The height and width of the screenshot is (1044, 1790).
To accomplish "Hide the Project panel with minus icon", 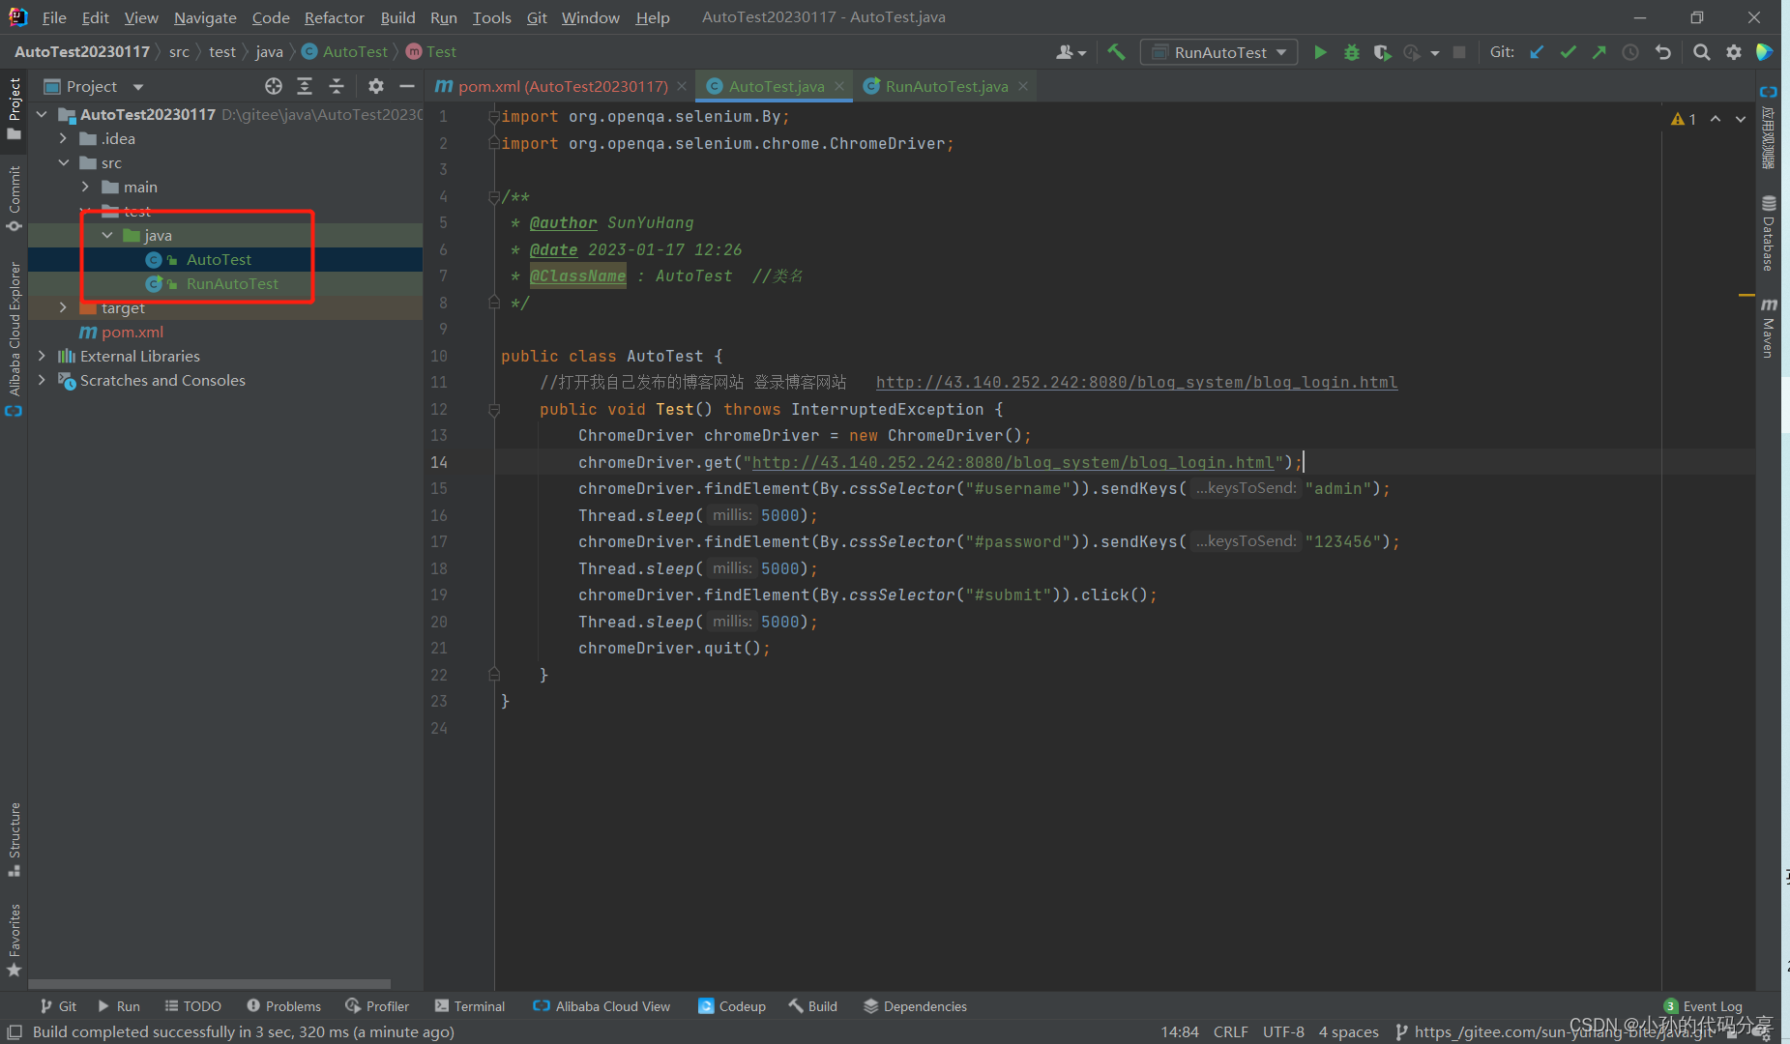I will (407, 86).
